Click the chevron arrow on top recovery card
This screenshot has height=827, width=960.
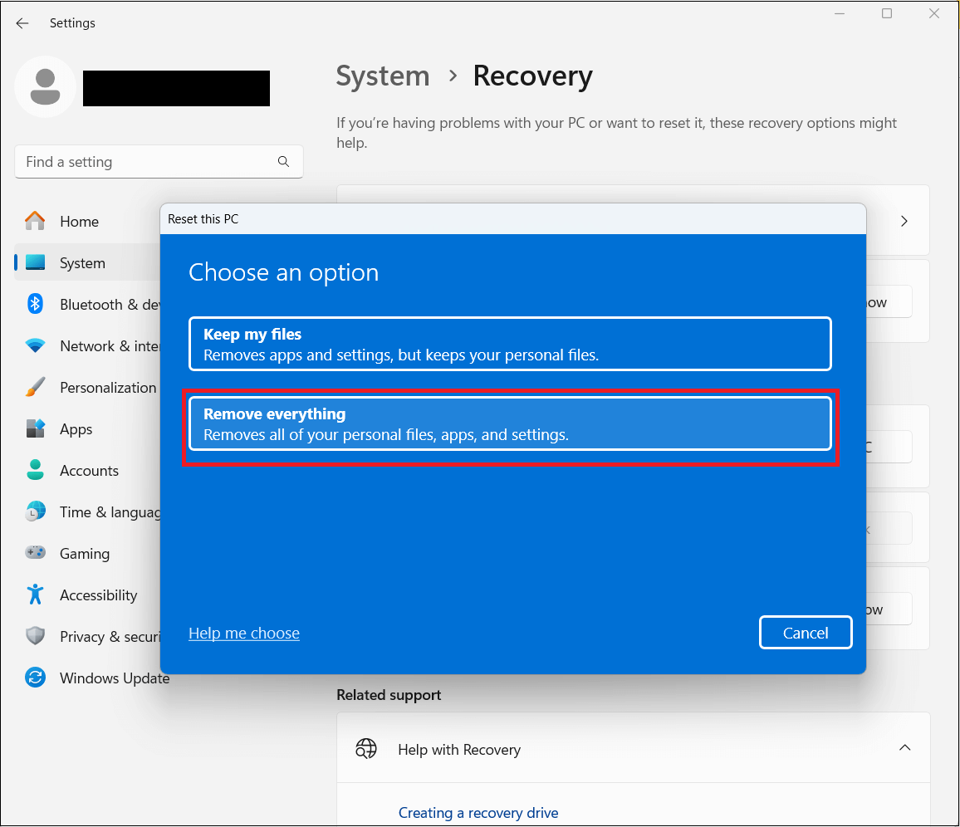(904, 221)
